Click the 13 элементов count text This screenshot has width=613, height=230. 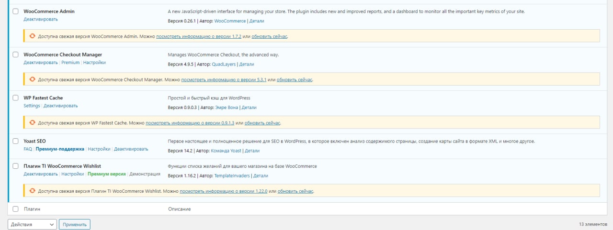[x=594, y=224]
